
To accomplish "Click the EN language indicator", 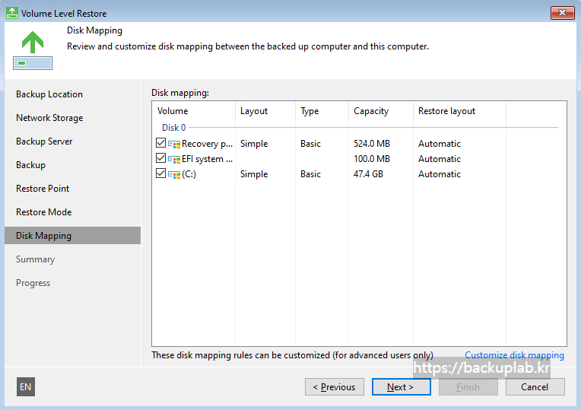I will click(x=26, y=387).
